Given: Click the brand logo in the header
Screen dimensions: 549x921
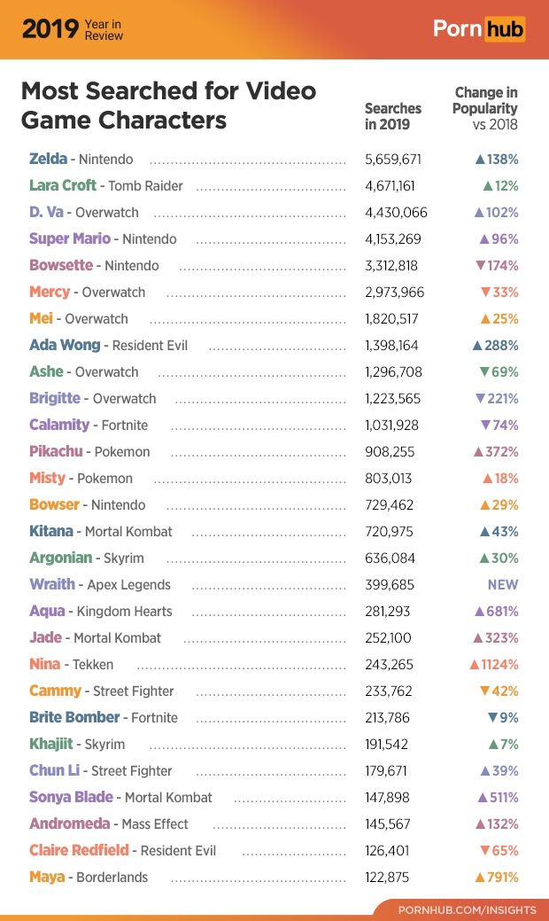Looking at the screenshot, I should (479, 29).
